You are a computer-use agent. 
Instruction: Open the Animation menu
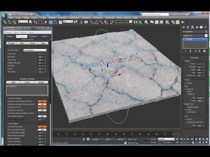63,18
